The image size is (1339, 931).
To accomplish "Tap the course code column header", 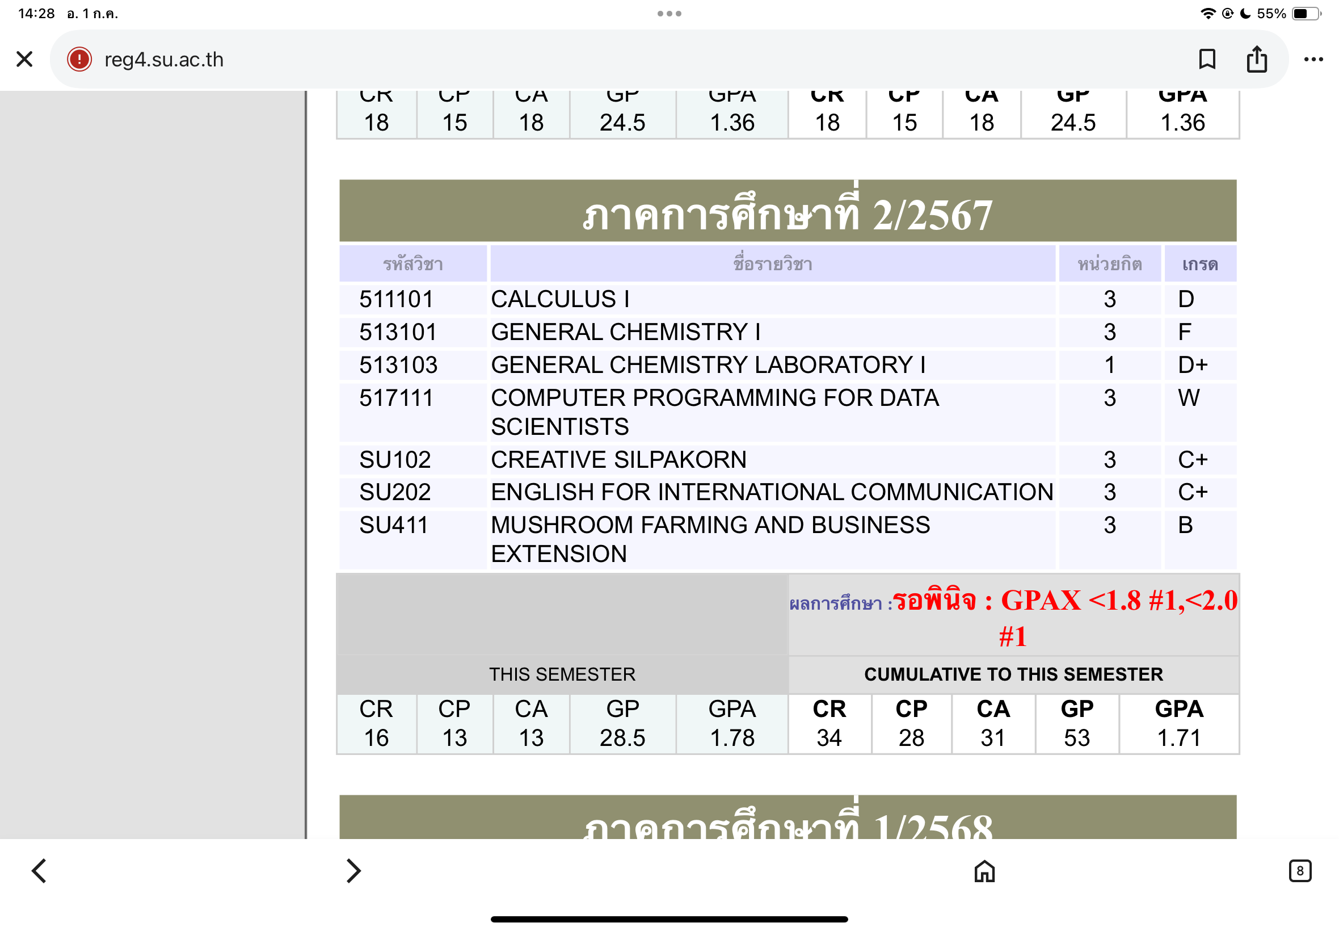I will pyautogui.click(x=412, y=264).
